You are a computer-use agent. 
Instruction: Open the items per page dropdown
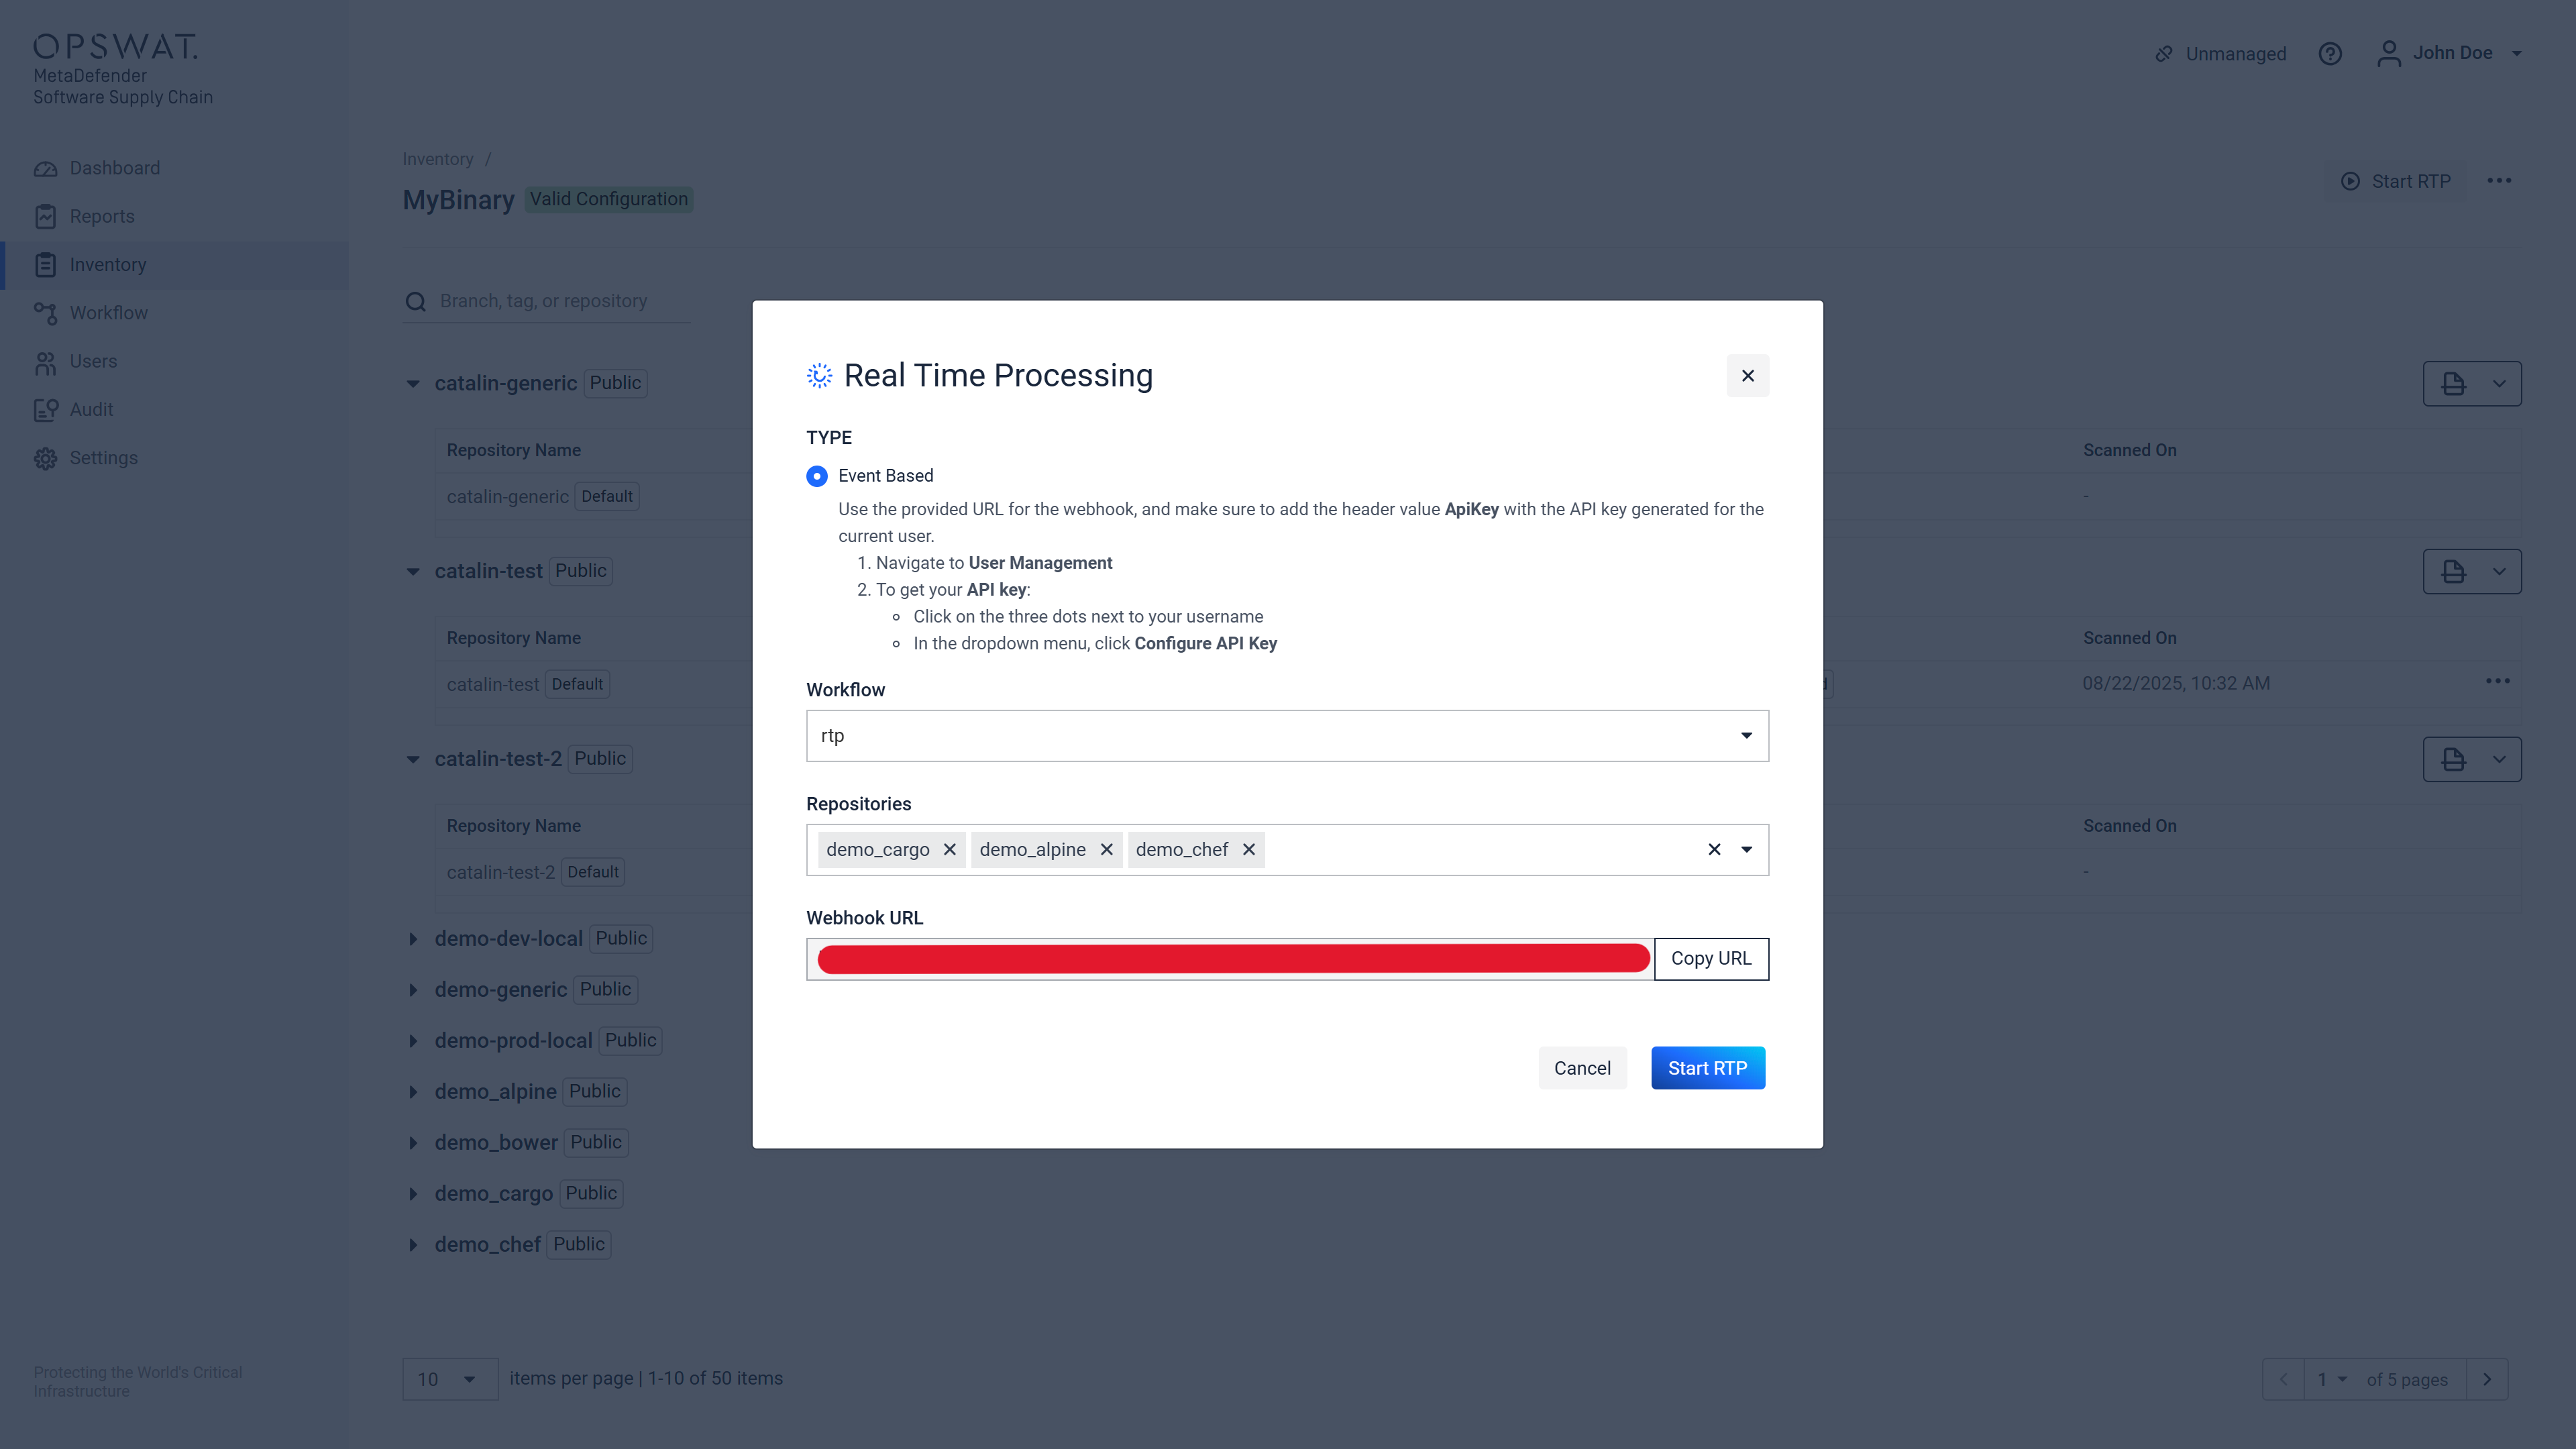450,1379
